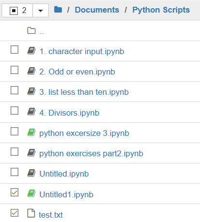Click the file icon next to test.txt
Image resolution: width=200 pixels, height=222 pixels.
pos(31,213)
